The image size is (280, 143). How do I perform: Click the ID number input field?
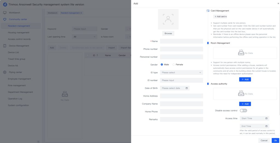coord(182,81)
